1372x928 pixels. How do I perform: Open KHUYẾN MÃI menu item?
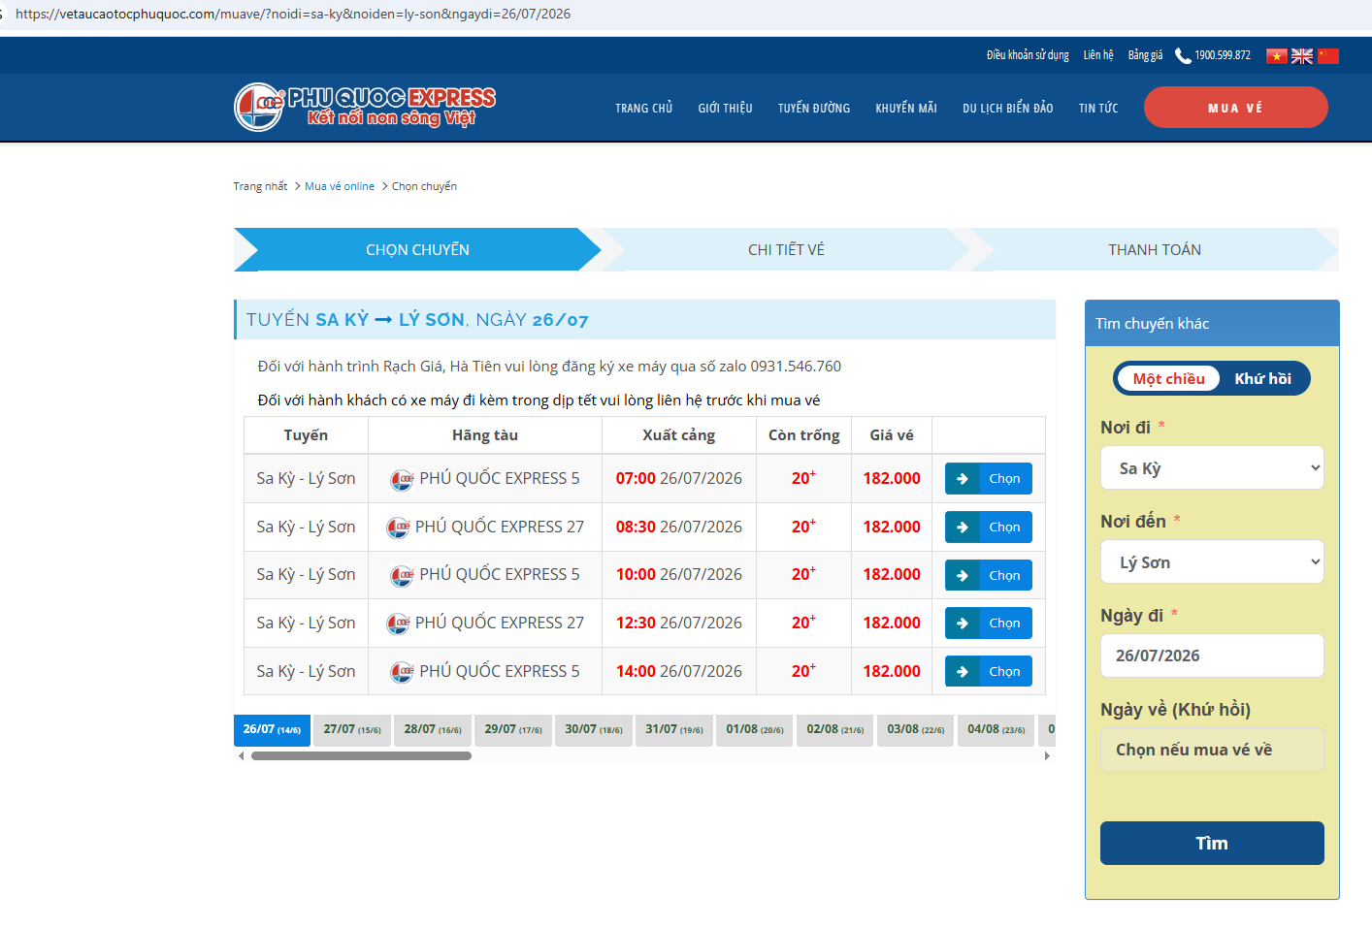point(906,108)
